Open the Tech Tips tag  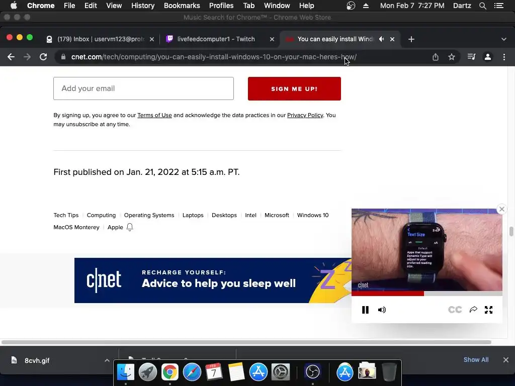pyautogui.click(x=66, y=215)
